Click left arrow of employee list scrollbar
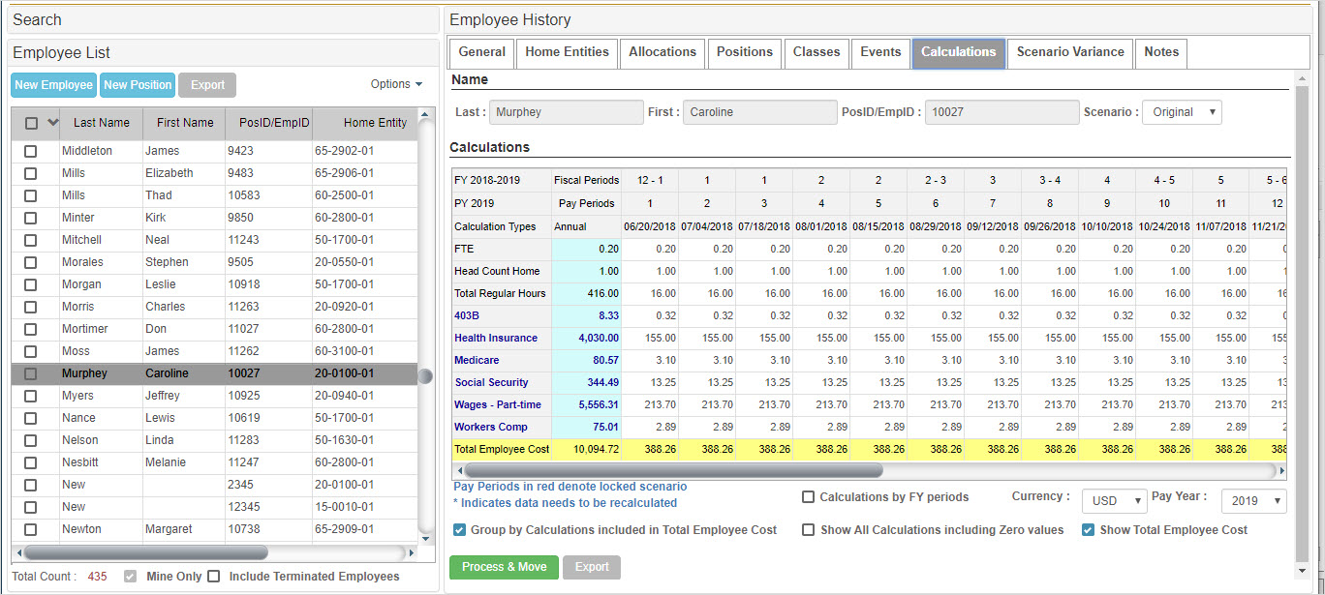Image resolution: width=1325 pixels, height=595 pixels. 17,552
